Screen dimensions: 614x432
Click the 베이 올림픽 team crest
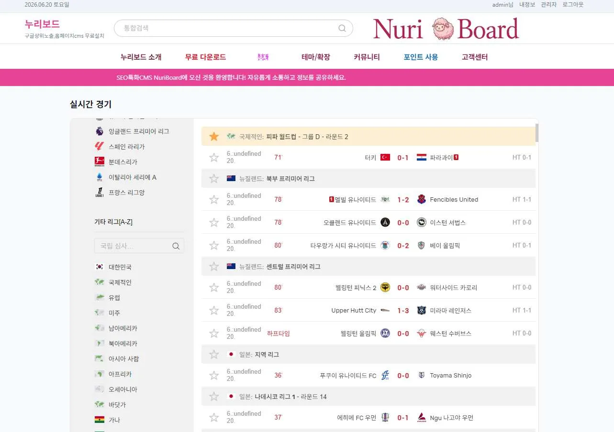[422, 245]
